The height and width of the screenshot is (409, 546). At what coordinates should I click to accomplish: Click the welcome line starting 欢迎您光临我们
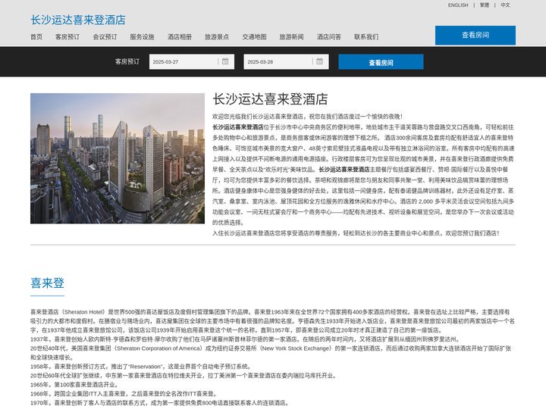point(308,117)
